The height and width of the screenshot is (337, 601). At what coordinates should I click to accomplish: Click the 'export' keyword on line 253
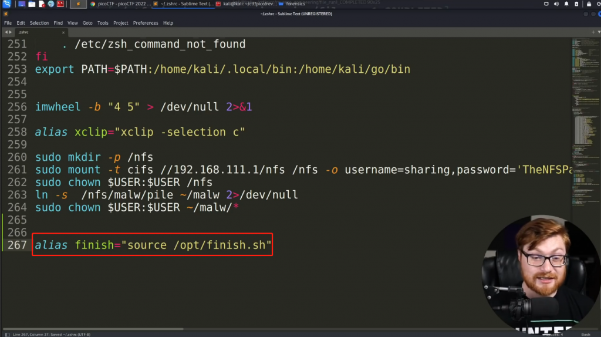(55, 69)
